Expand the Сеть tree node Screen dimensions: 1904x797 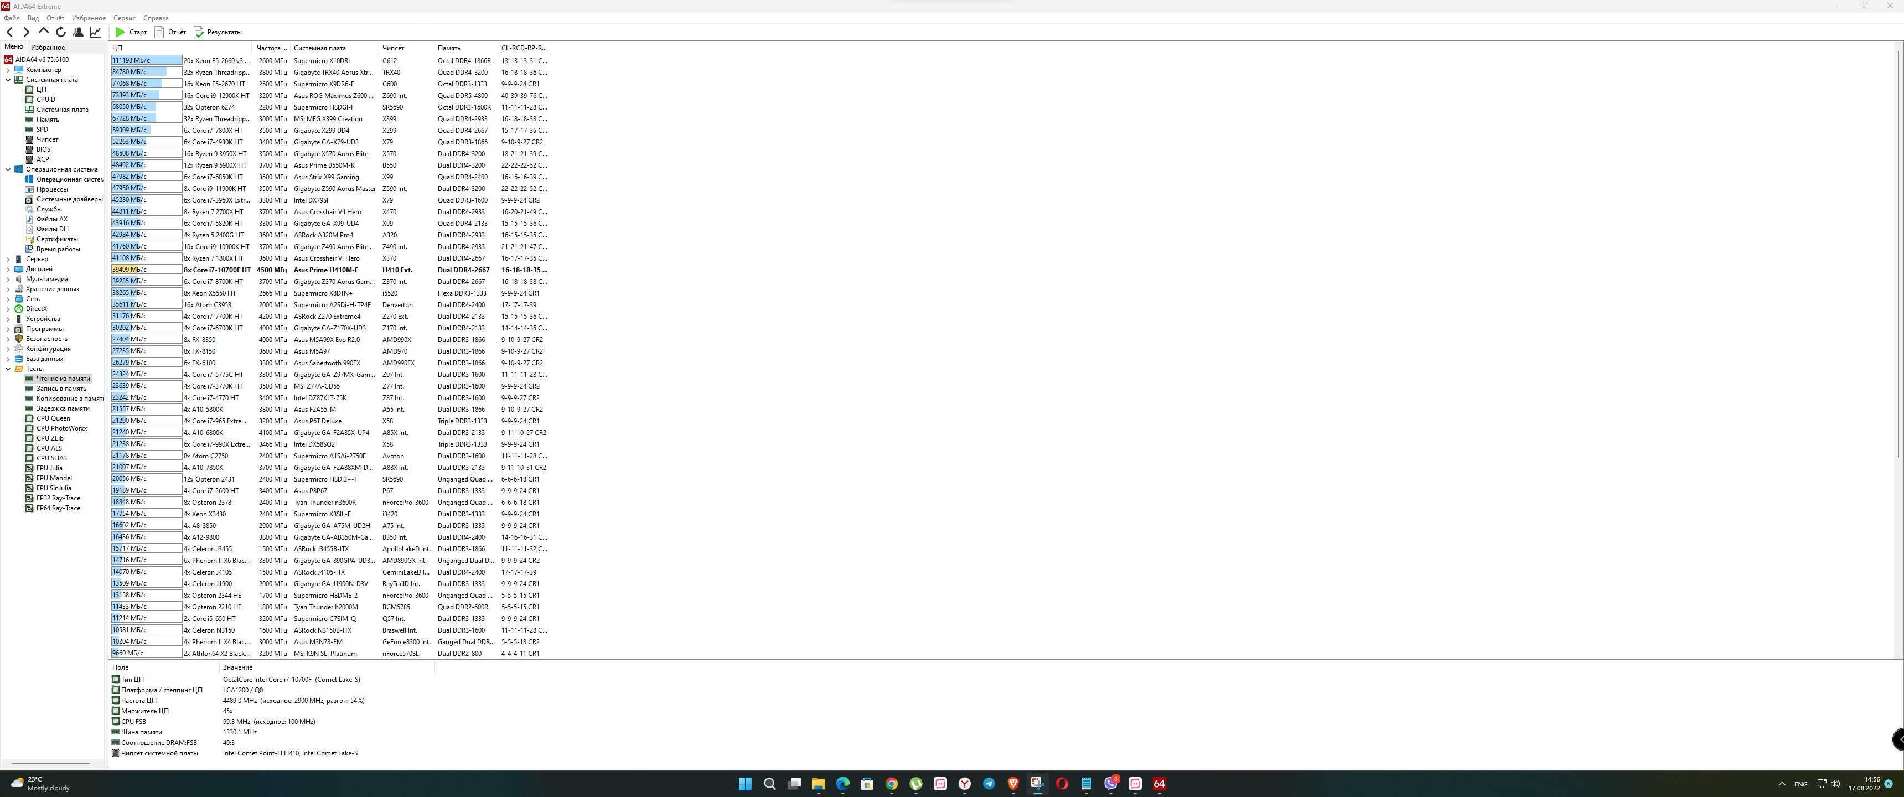point(8,299)
